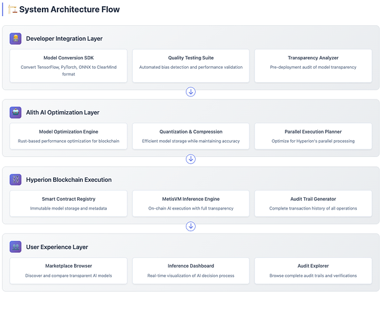Click the Hyperion Blockchain Execution heading text

tap(69, 179)
